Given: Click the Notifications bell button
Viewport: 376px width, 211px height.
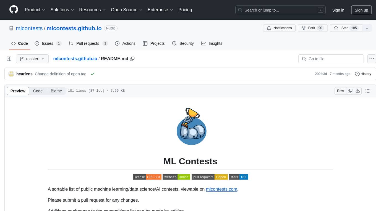Looking at the screenshot, I should [279, 28].
